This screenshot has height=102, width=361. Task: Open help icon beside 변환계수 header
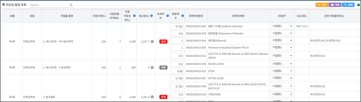[183, 16]
